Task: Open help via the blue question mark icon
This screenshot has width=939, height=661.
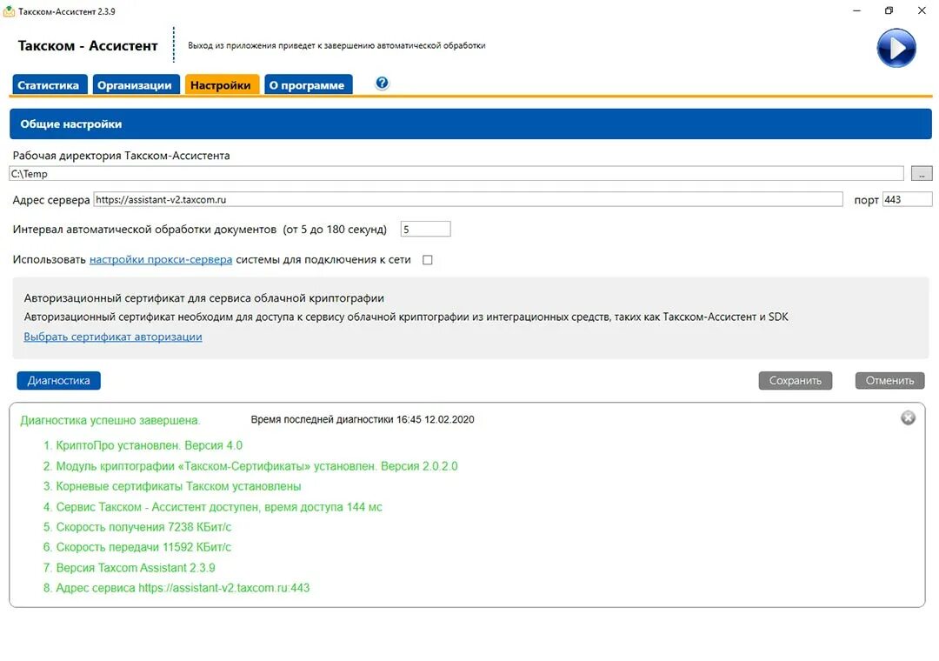Action: point(382,83)
